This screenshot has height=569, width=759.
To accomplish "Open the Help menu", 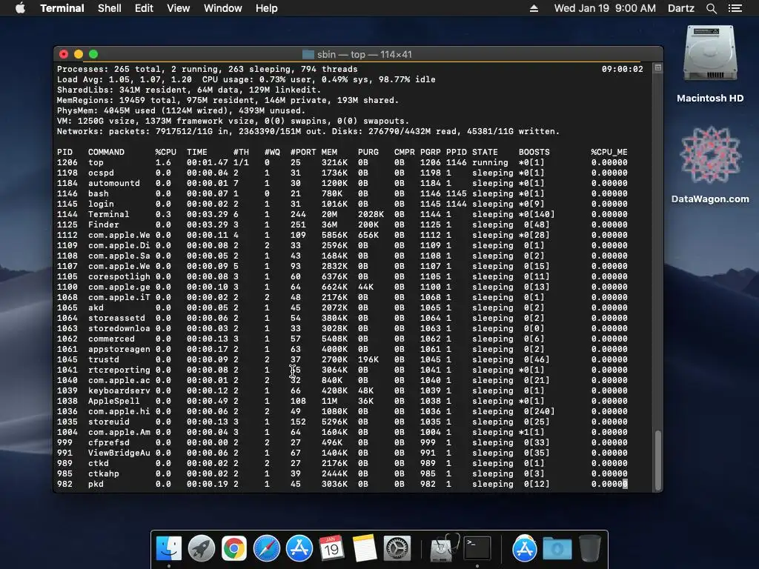I will coord(266,8).
